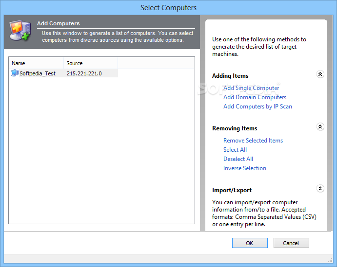
Task: Click the 215.221.221.0 source cell
Action: tap(84, 73)
